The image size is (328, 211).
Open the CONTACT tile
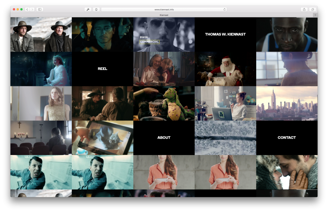(x=287, y=138)
